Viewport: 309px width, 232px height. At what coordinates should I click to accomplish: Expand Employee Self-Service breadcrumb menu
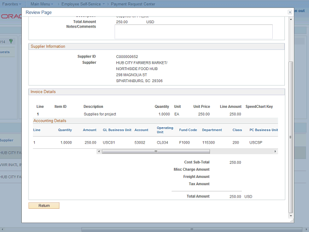pos(83,3)
